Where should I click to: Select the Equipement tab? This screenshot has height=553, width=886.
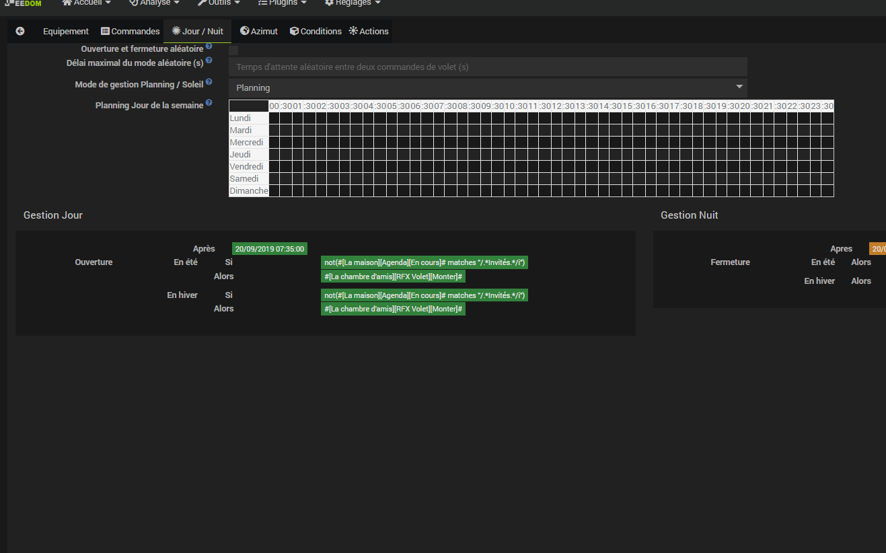(66, 31)
